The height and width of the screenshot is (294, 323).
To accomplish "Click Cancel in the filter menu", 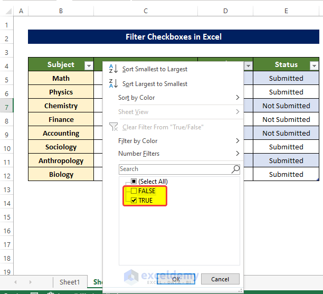I will (x=220, y=279).
